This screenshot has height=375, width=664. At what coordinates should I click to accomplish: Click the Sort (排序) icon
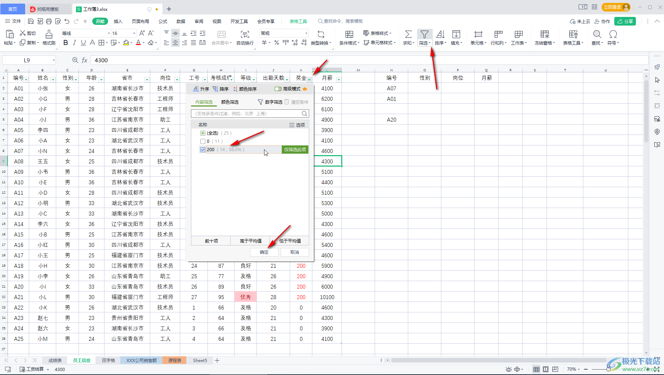[440, 34]
